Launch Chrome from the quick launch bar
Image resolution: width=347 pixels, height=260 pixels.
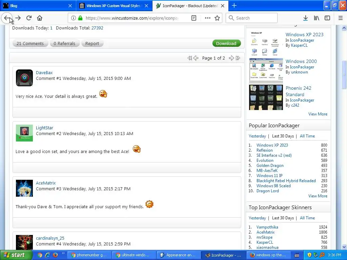click(x=40, y=255)
